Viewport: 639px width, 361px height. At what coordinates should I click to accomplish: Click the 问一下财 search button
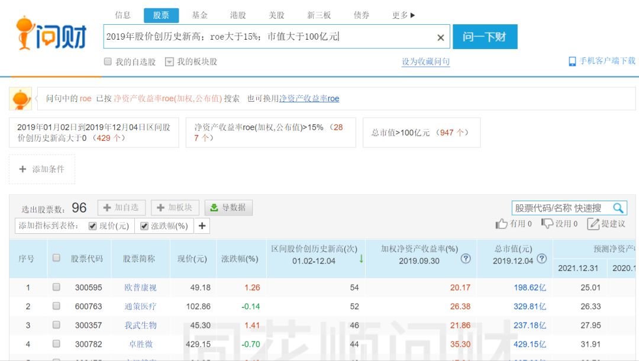(485, 36)
